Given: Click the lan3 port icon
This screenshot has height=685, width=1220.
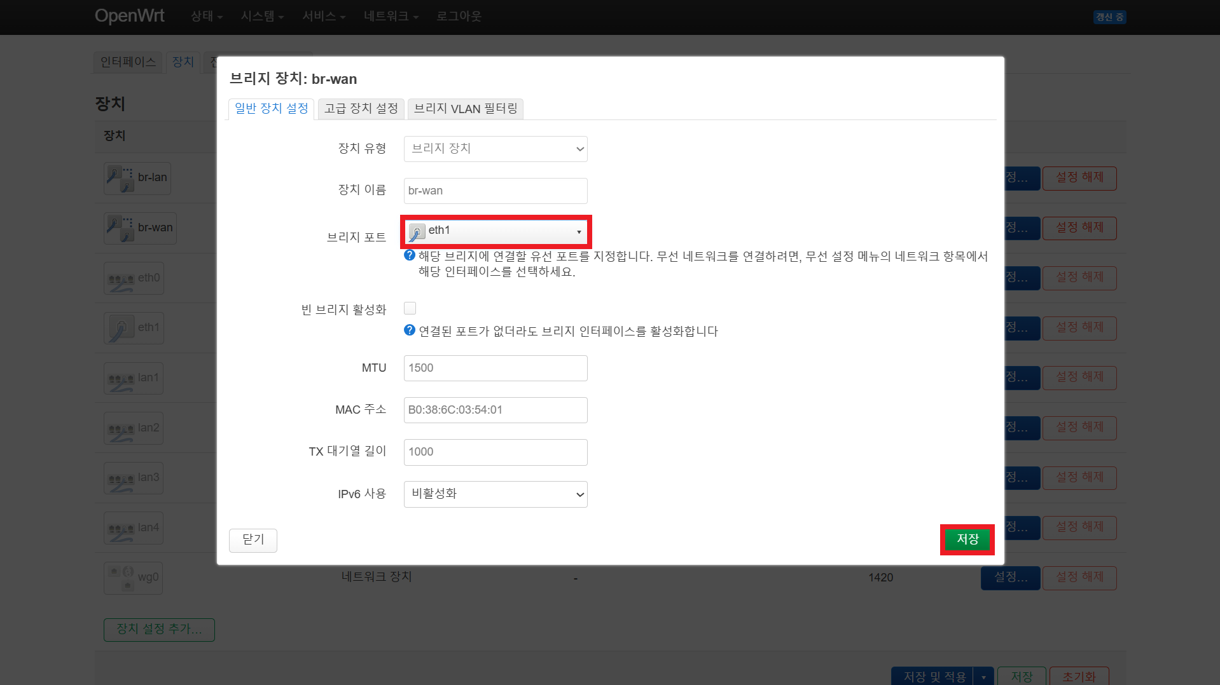Looking at the screenshot, I should (120, 478).
